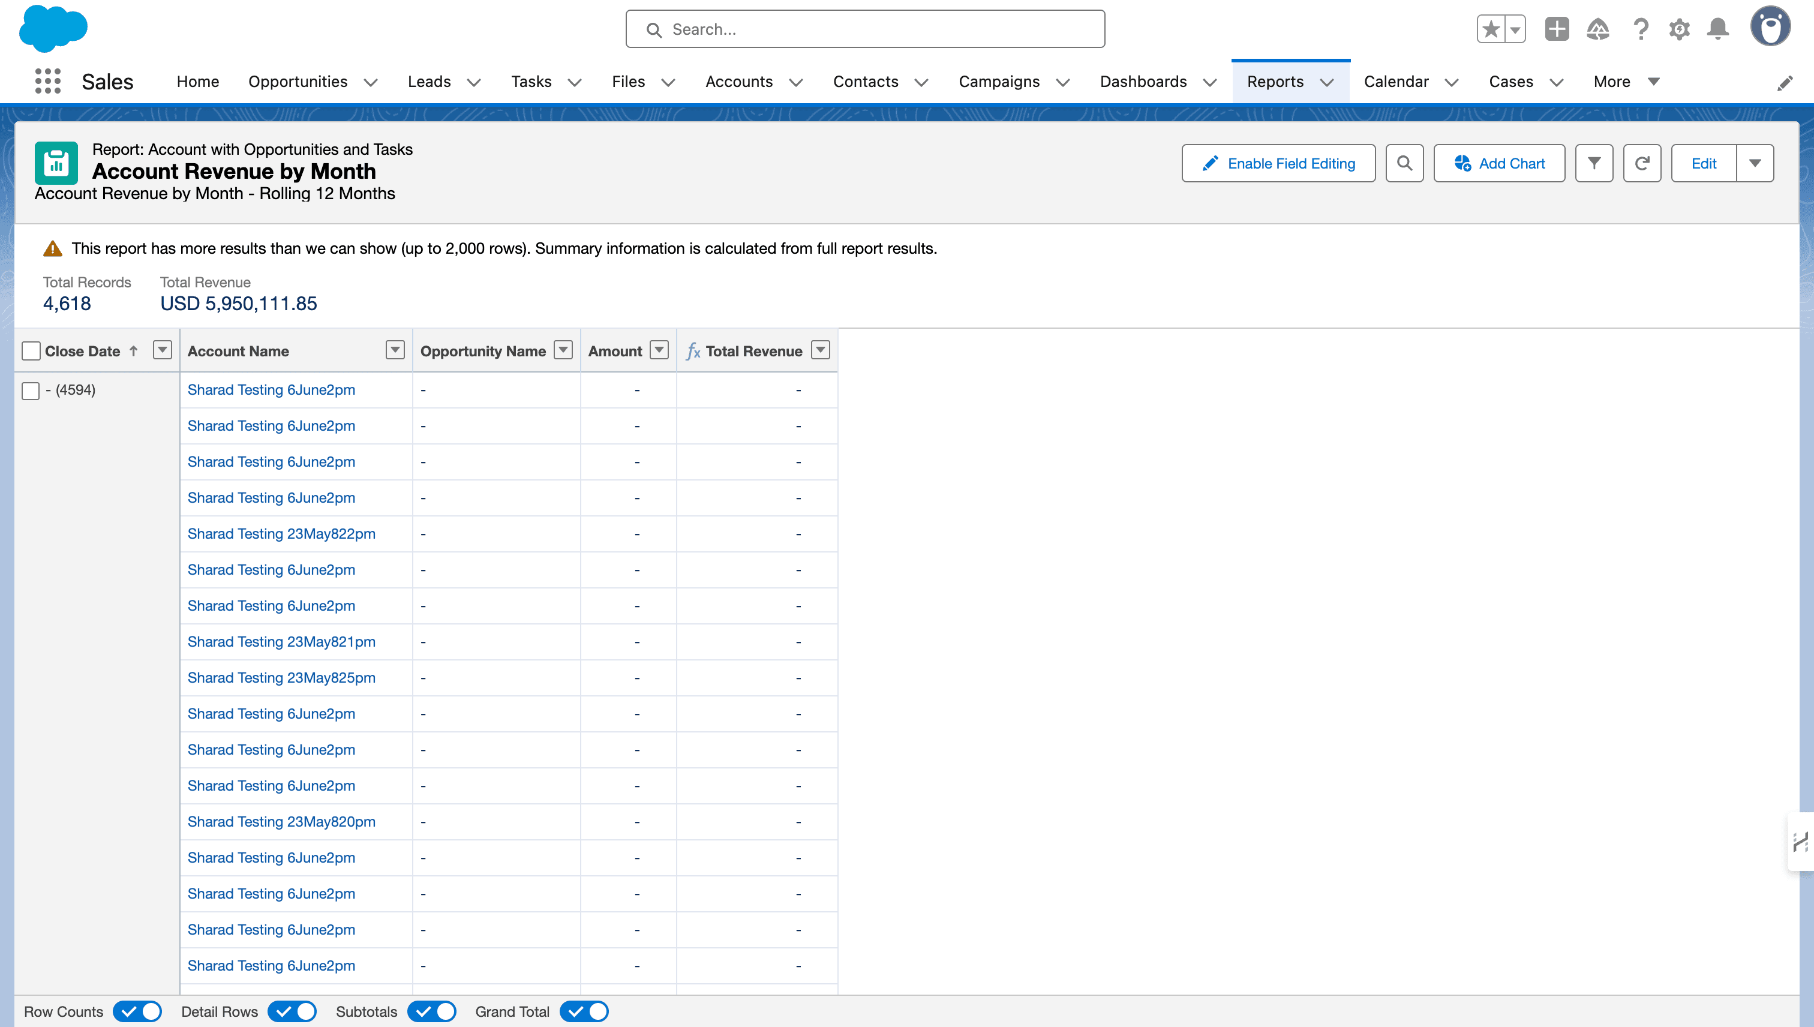Open the report Filters funnel icon

[1594, 164]
